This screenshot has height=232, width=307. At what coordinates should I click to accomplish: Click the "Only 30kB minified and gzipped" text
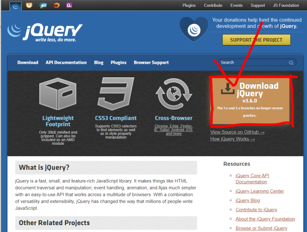[x=58, y=138]
